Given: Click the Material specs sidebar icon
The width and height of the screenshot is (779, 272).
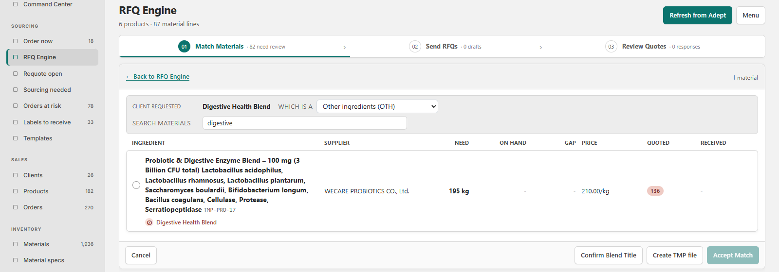Looking at the screenshot, I should (15, 260).
